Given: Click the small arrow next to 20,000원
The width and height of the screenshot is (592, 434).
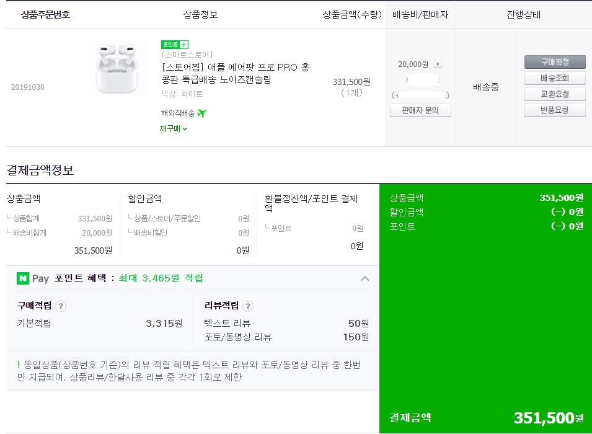Looking at the screenshot, I should pyautogui.click(x=438, y=64).
